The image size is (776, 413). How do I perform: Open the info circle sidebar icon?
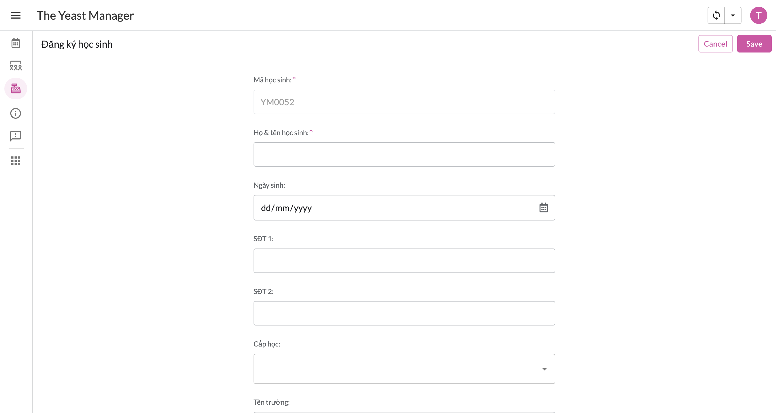click(16, 114)
